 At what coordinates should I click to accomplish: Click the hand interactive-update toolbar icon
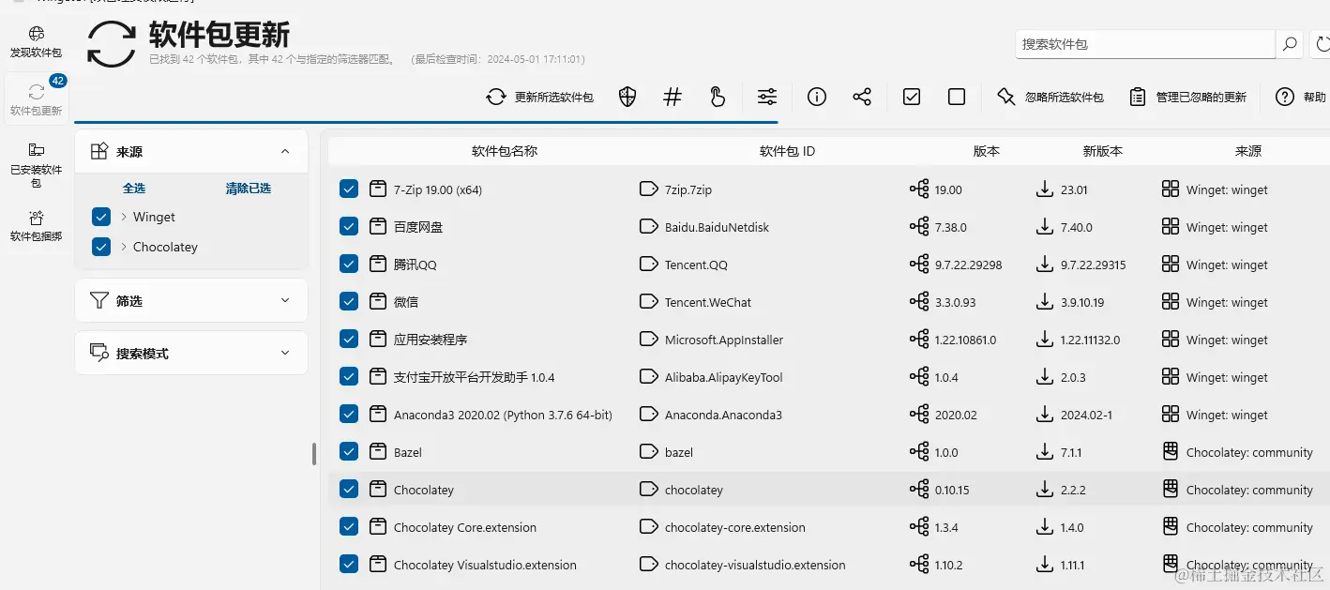pyautogui.click(x=718, y=97)
